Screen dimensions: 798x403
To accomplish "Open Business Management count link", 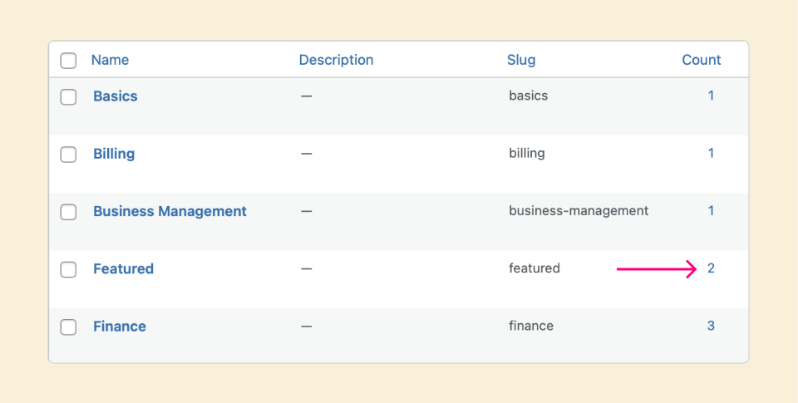I will pos(711,211).
